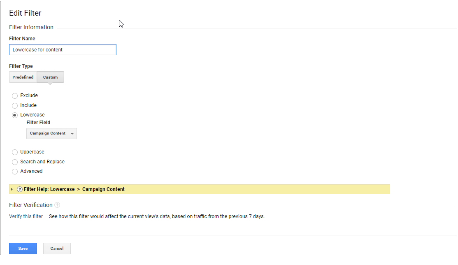The height and width of the screenshot is (265, 458).
Task: Click inside the Filter Name text box
Action: pyautogui.click(x=63, y=49)
